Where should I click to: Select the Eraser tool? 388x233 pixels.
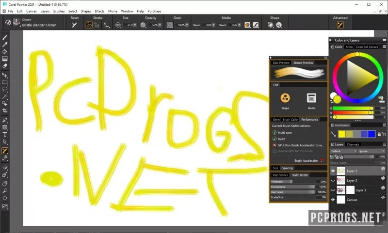point(5,66)
